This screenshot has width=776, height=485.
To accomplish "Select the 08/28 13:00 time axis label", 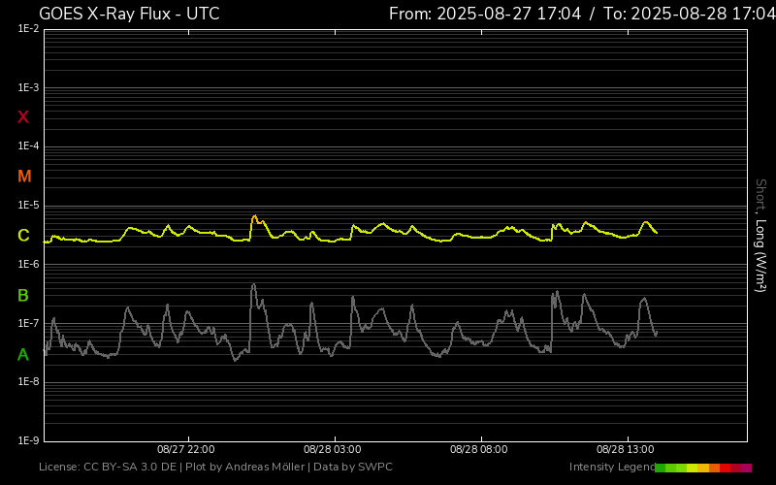I will [x=626, y=450].
